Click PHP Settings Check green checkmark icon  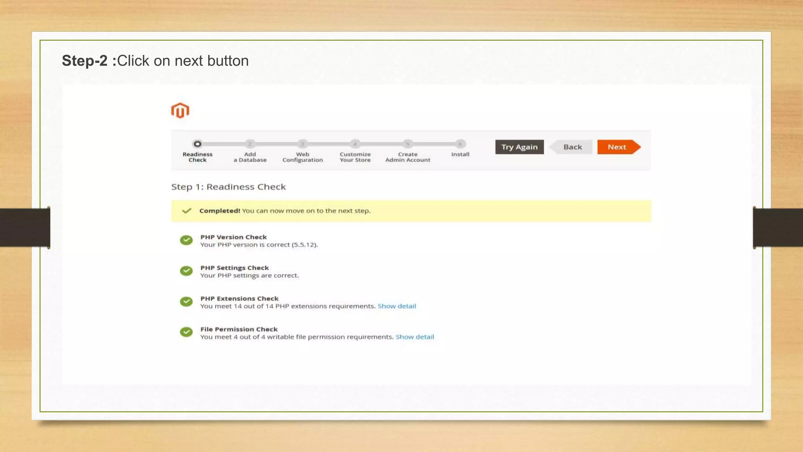186,271
